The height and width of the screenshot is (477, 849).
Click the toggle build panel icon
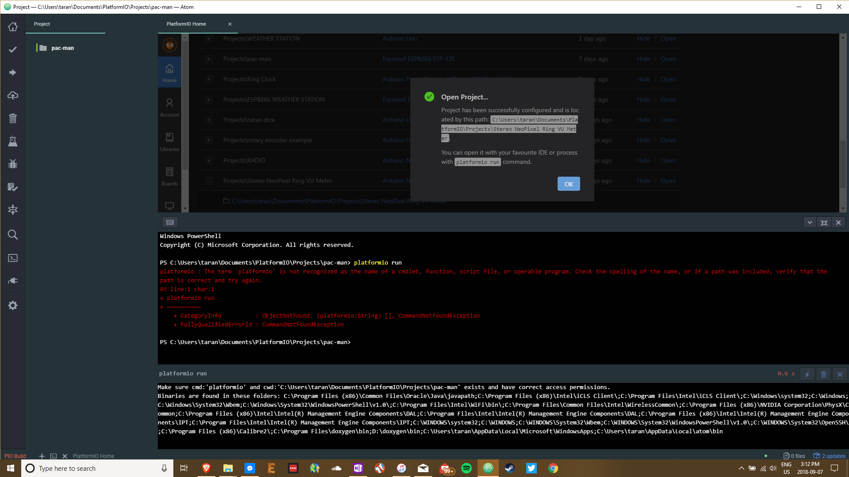(13, 210)
